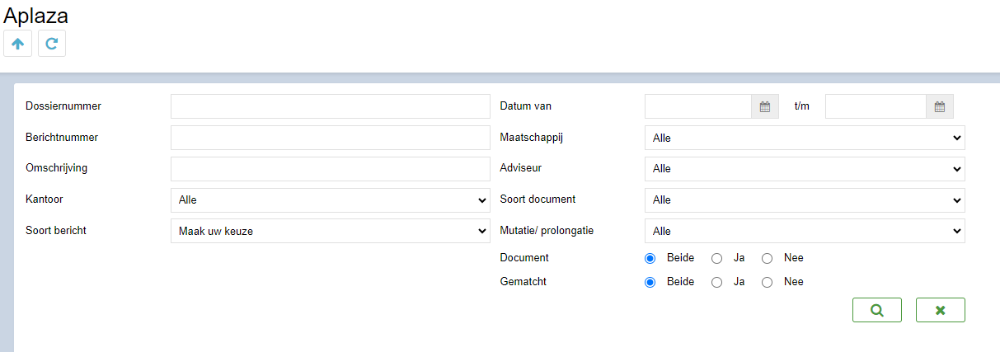The width and height of the screenshot is (1000, 352).
Task: Click into the Datum van date field
Action: 698,106
